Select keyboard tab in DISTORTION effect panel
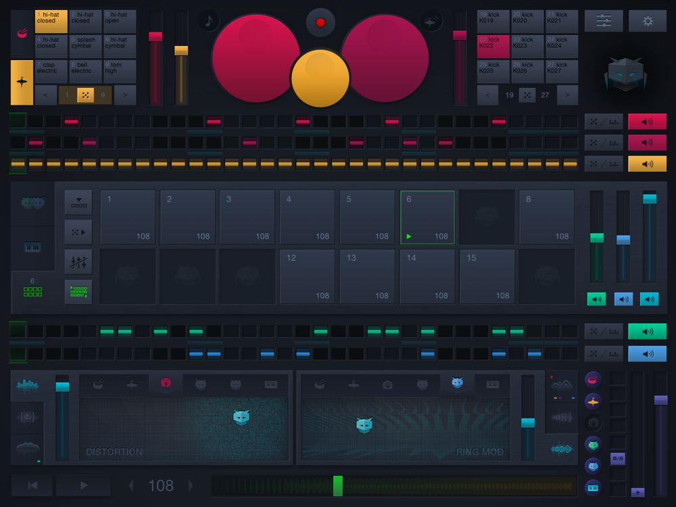676x507 pixels. click(271, 384)
